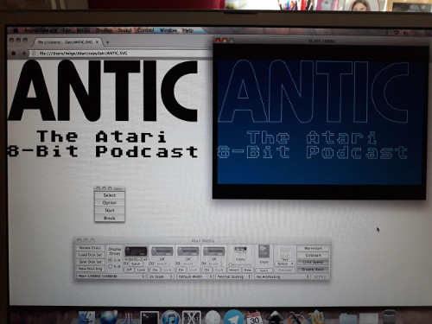Open the Telegram icon in the Dock

pyautogui.click(x=233, y=317)
